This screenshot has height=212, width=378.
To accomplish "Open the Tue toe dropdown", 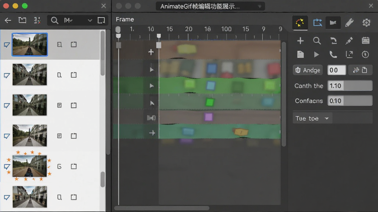I will click(x=312, y=119).
